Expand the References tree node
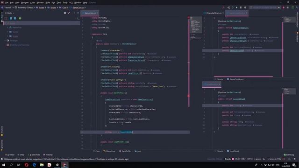This screenshot has width=299, height=168. point(8,28)
